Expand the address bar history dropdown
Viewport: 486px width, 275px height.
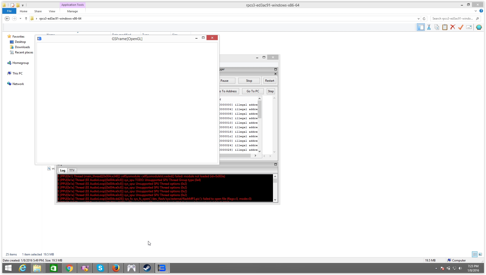click(419, 19)
